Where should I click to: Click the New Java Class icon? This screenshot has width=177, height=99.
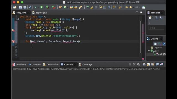tap(65, 7)
